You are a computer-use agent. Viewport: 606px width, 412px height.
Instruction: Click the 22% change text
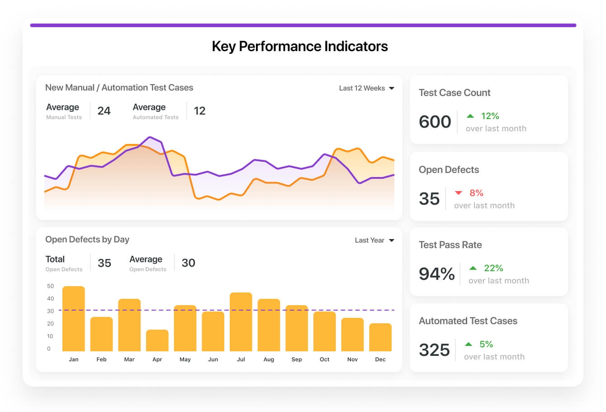493,268
